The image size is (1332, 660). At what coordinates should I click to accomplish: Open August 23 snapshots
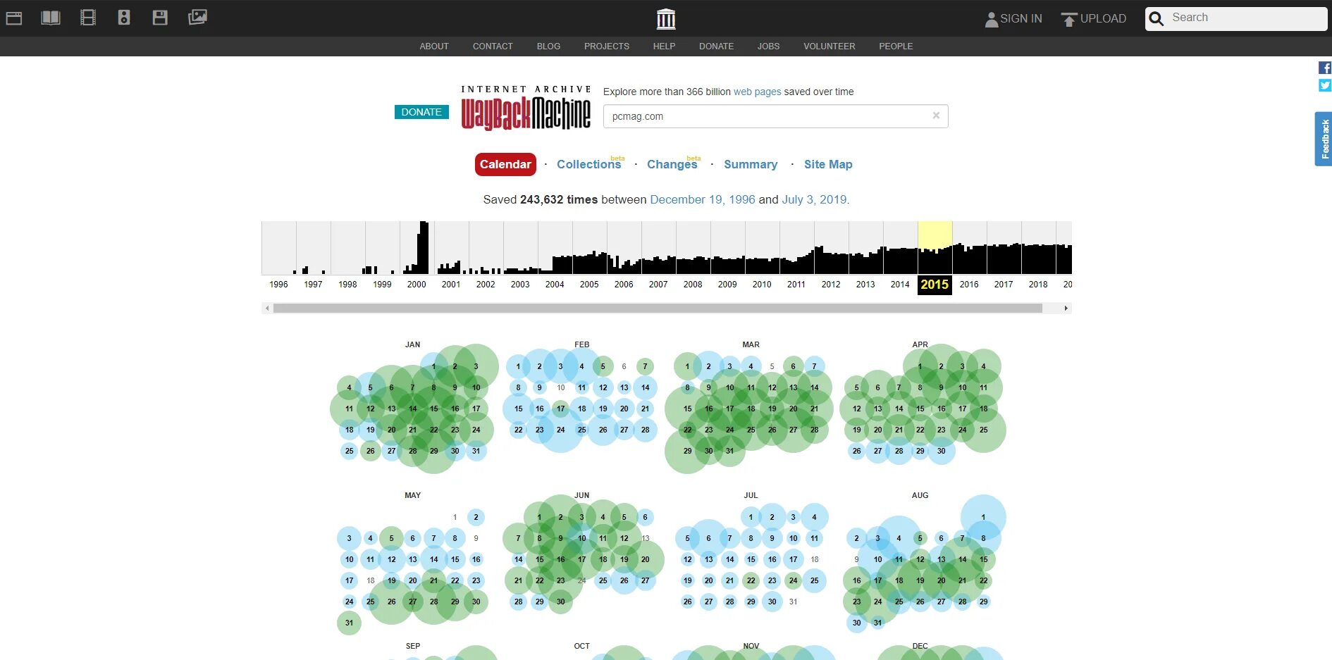click(x=857, y=602)
